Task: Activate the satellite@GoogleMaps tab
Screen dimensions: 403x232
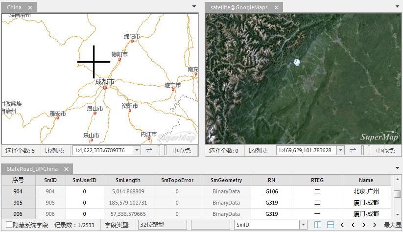Action: coord(239,7)
